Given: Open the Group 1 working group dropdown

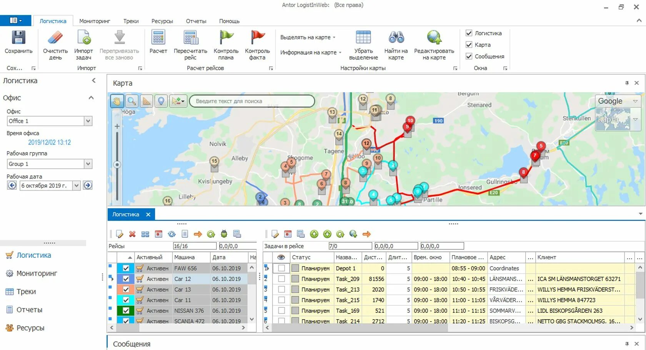Looking at the screenshot, I should click(88, 164).
